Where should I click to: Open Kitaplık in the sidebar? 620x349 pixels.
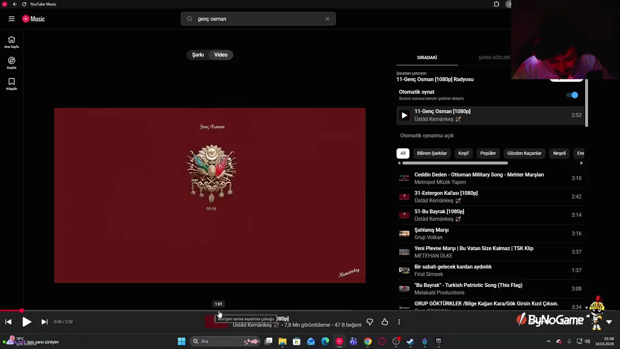(12, 84)
